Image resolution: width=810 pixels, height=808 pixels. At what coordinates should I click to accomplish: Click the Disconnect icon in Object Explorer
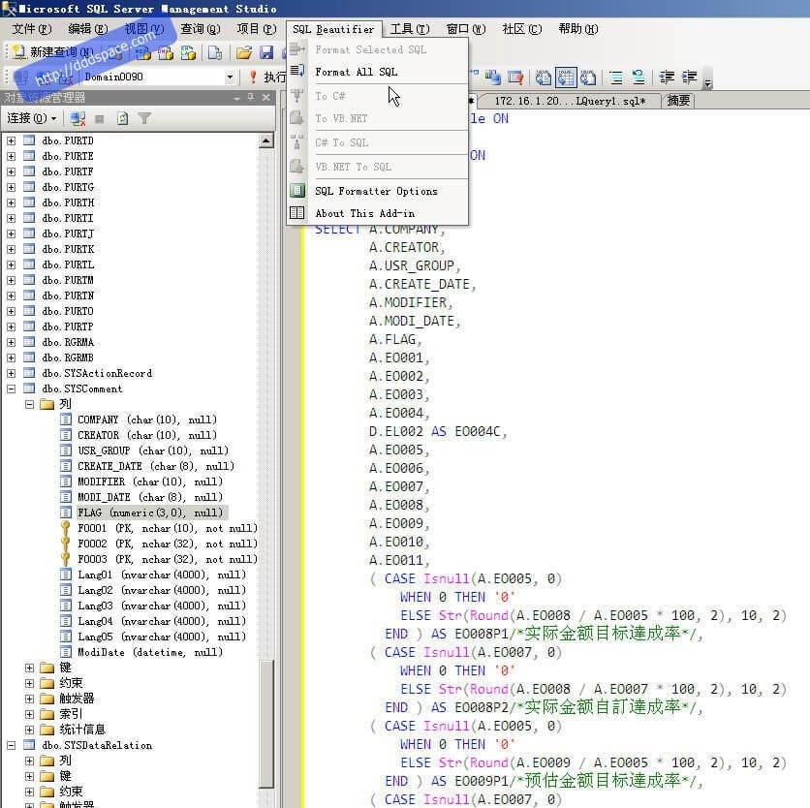coord(78,119)
